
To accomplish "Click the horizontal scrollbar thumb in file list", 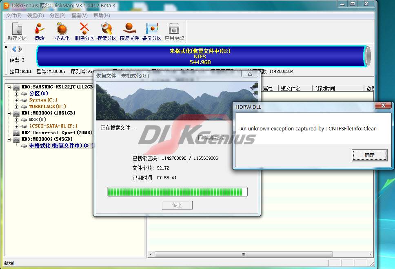I will coord(244,254).
